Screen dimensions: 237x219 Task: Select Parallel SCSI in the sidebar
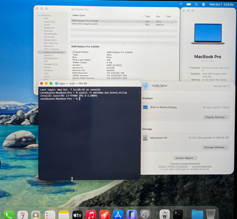coord(51,64)
